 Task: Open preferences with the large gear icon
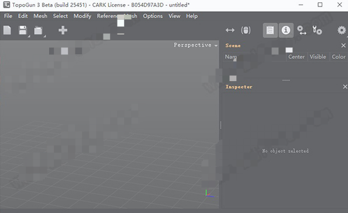[342, 30]
